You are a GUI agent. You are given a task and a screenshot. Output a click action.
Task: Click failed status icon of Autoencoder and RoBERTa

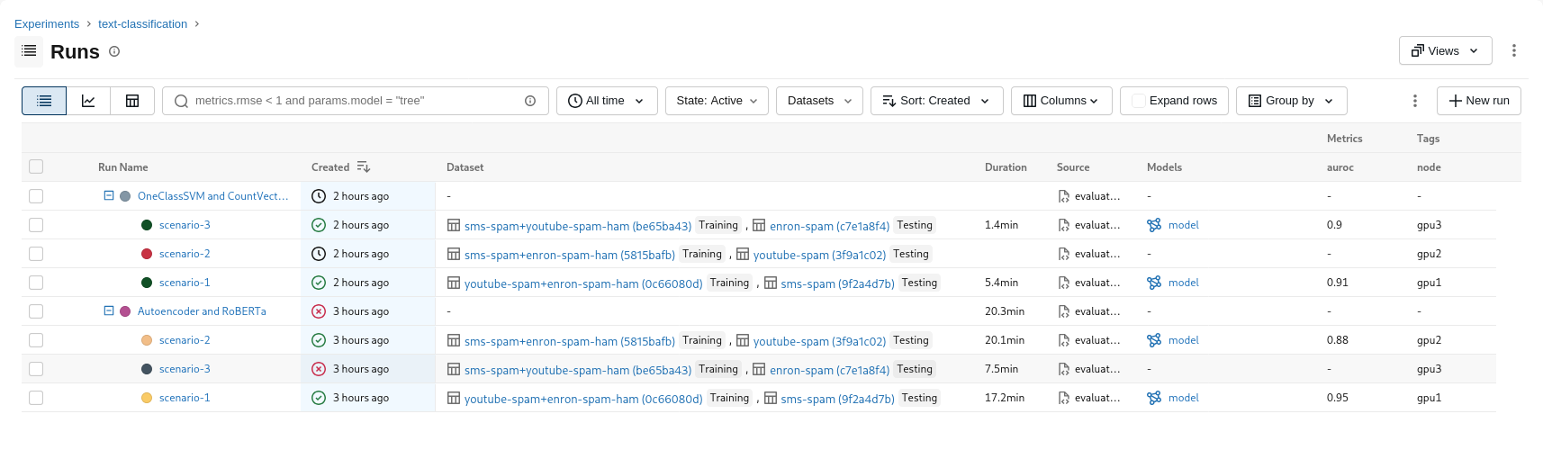coord(319,311)
